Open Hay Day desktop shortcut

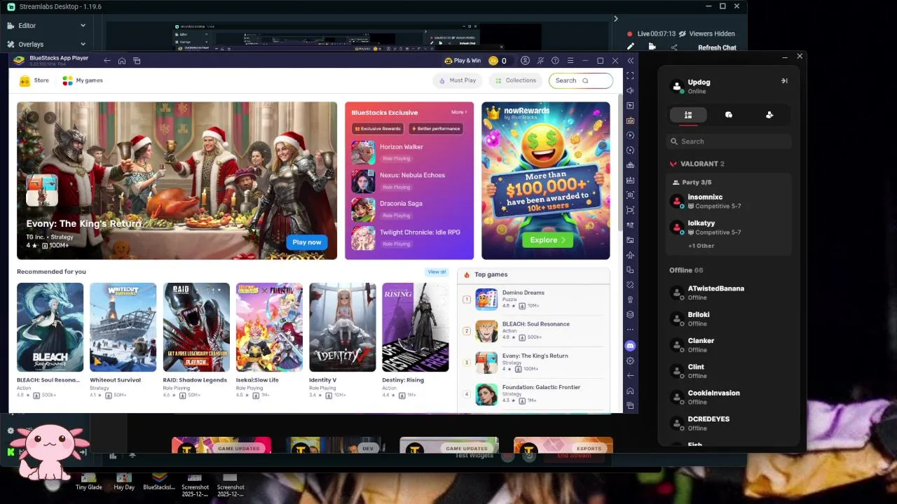(x=124, y=482)
